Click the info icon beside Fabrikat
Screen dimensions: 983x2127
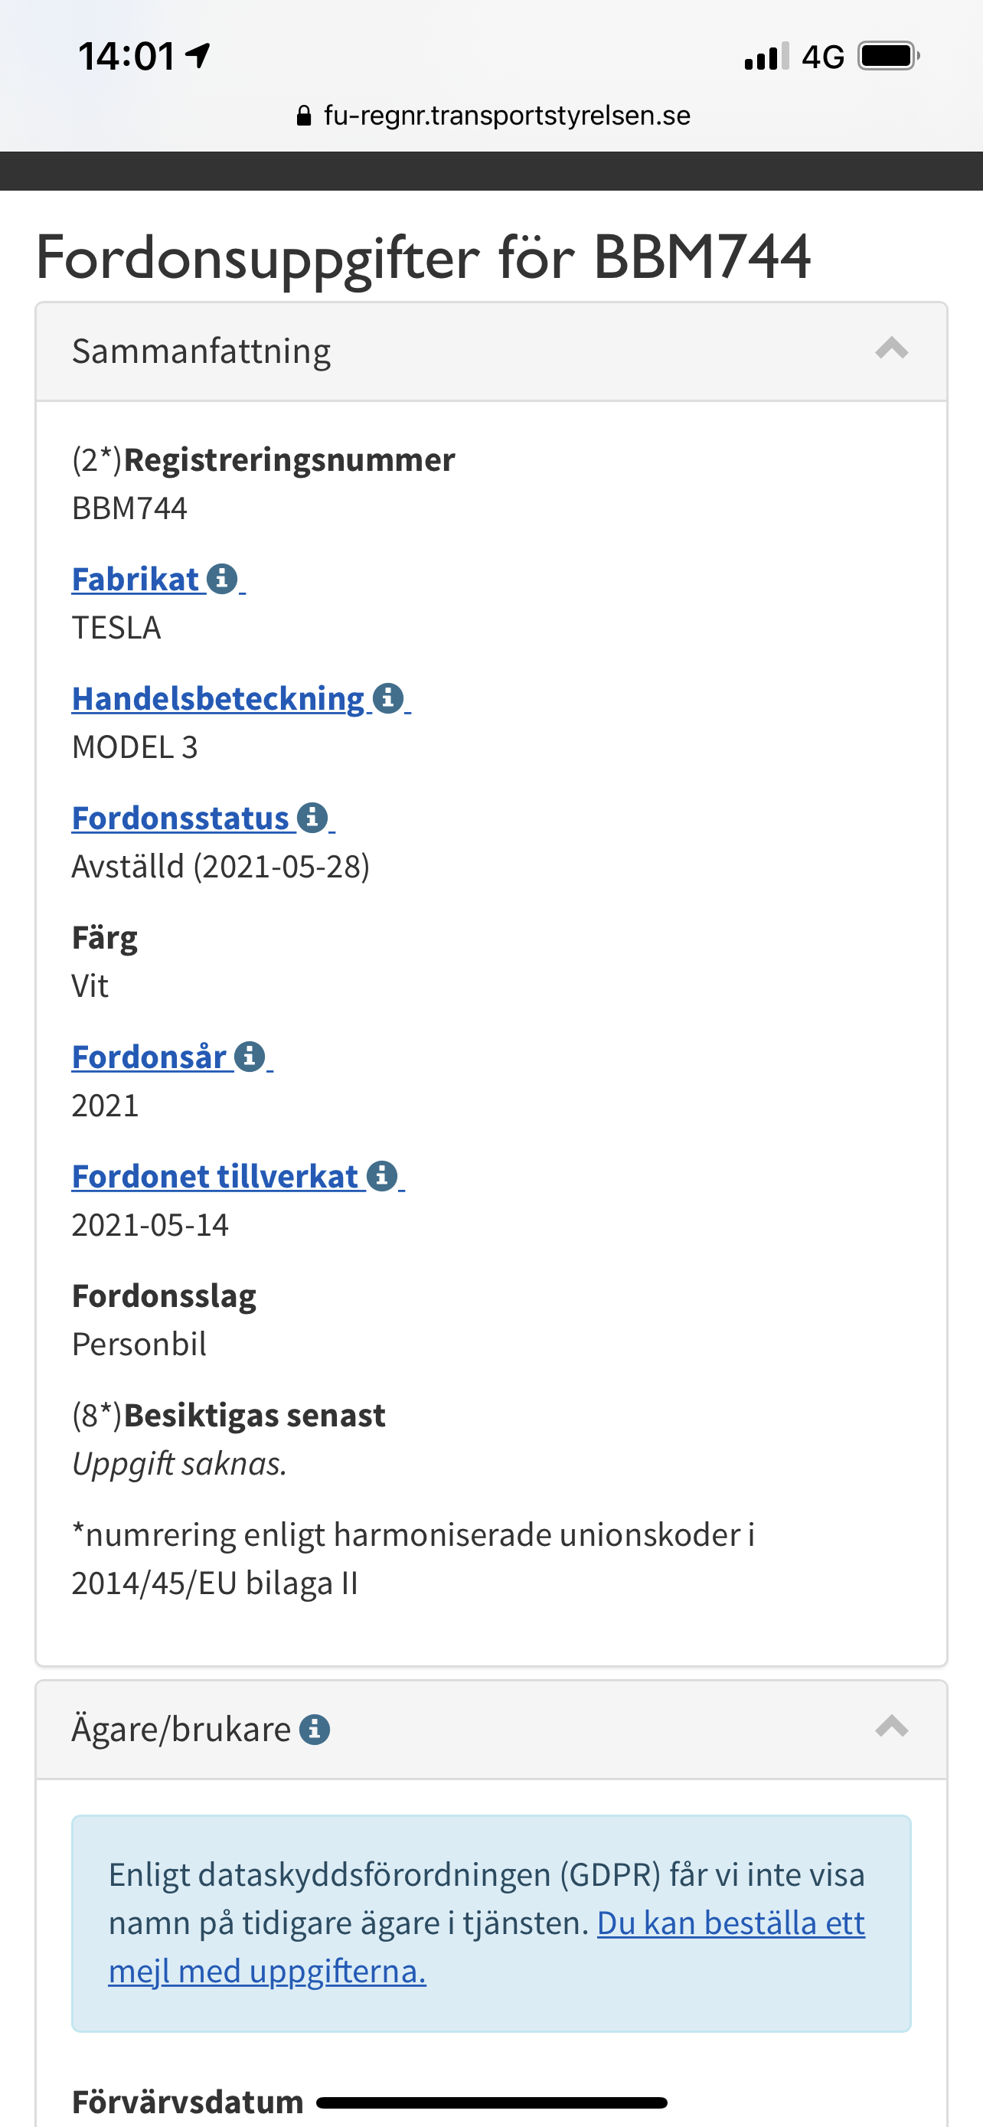(222, 579)
